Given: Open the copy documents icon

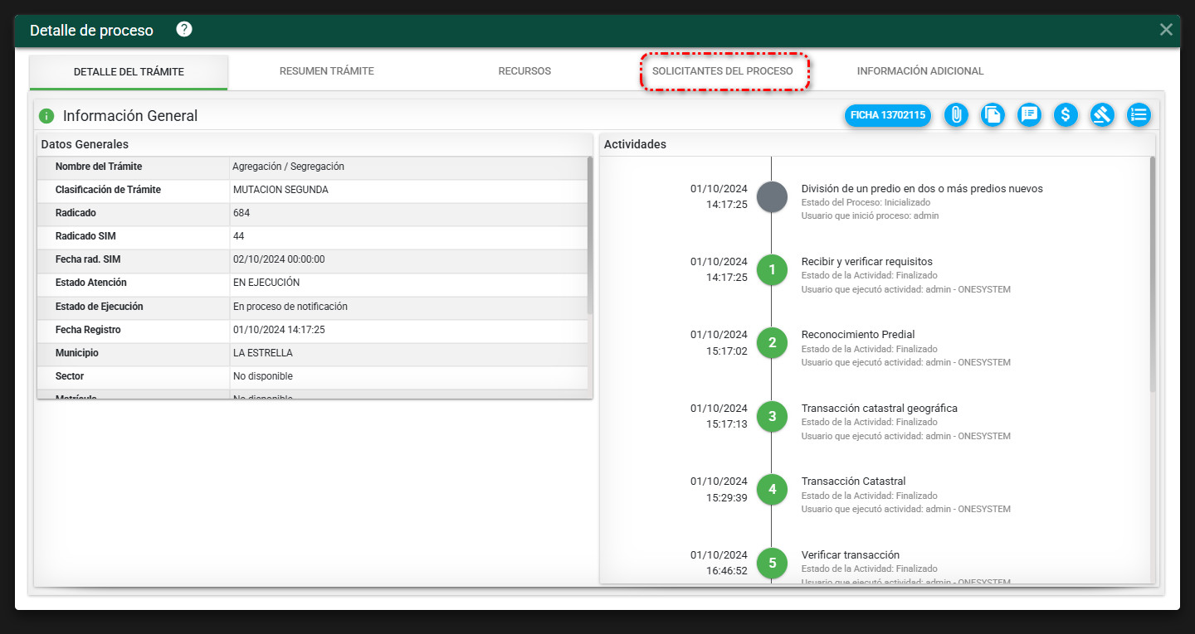Looking at the screenshot, I should [993, 115].
